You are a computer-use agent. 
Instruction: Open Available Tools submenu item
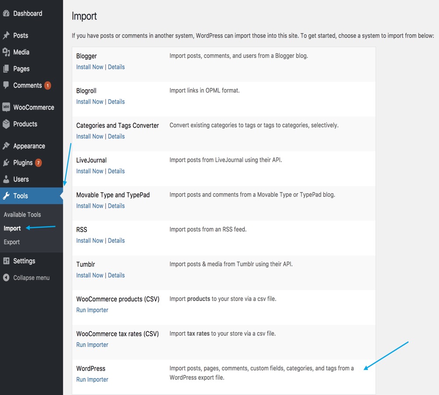tap(22, 215)
